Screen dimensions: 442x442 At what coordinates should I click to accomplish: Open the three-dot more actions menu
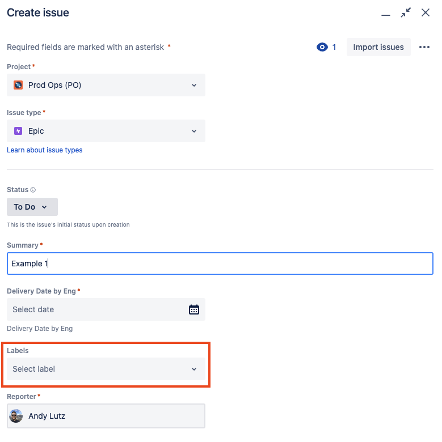(424, 47)
